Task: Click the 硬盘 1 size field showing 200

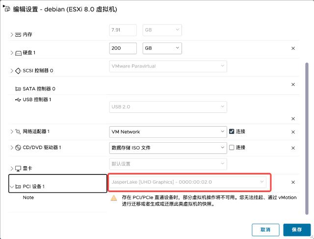Action: pyautogui.click(x=123, y=48)
